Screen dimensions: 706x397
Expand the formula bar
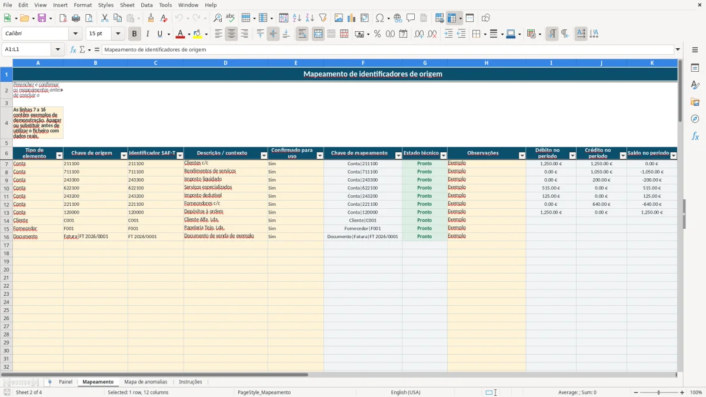click(x=678, y=49)
